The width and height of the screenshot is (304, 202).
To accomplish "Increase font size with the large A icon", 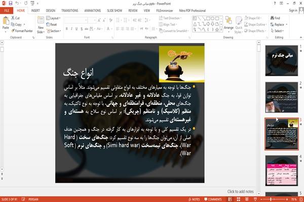I will tap(99, 20).
